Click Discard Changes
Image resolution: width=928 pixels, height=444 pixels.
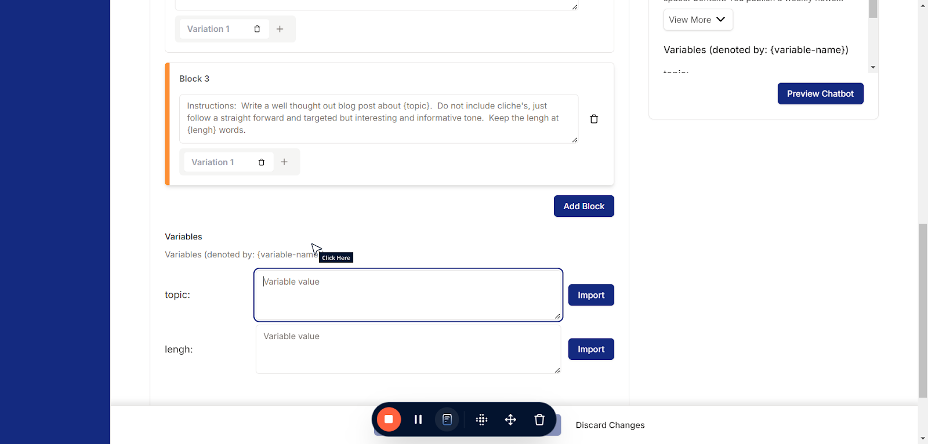point(610,425)
